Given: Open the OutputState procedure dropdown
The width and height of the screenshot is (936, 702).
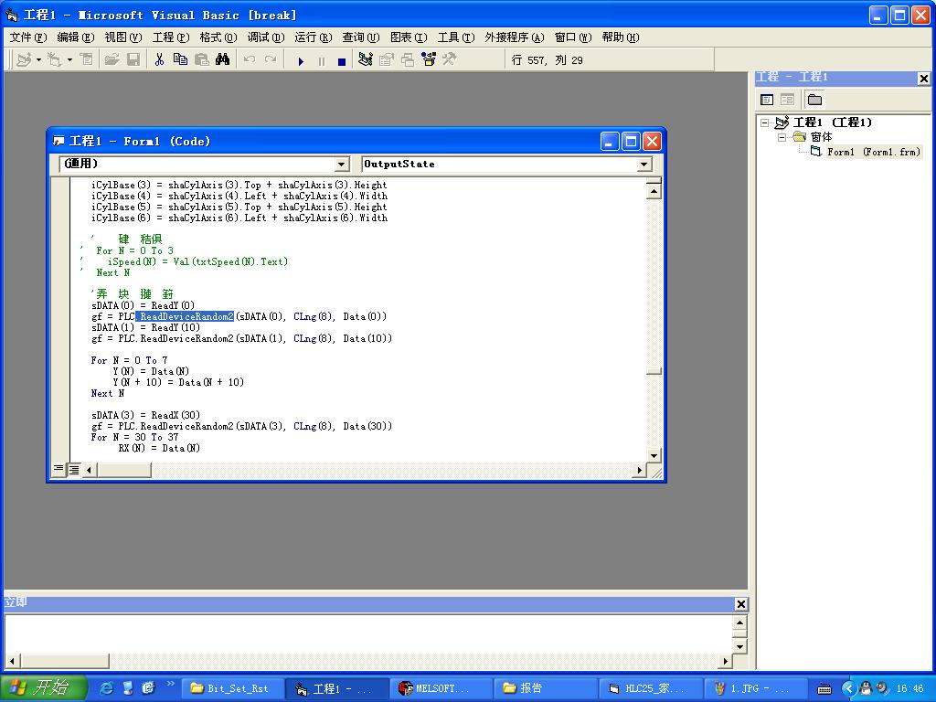Looking at the screenshot, I should (644, 165).
